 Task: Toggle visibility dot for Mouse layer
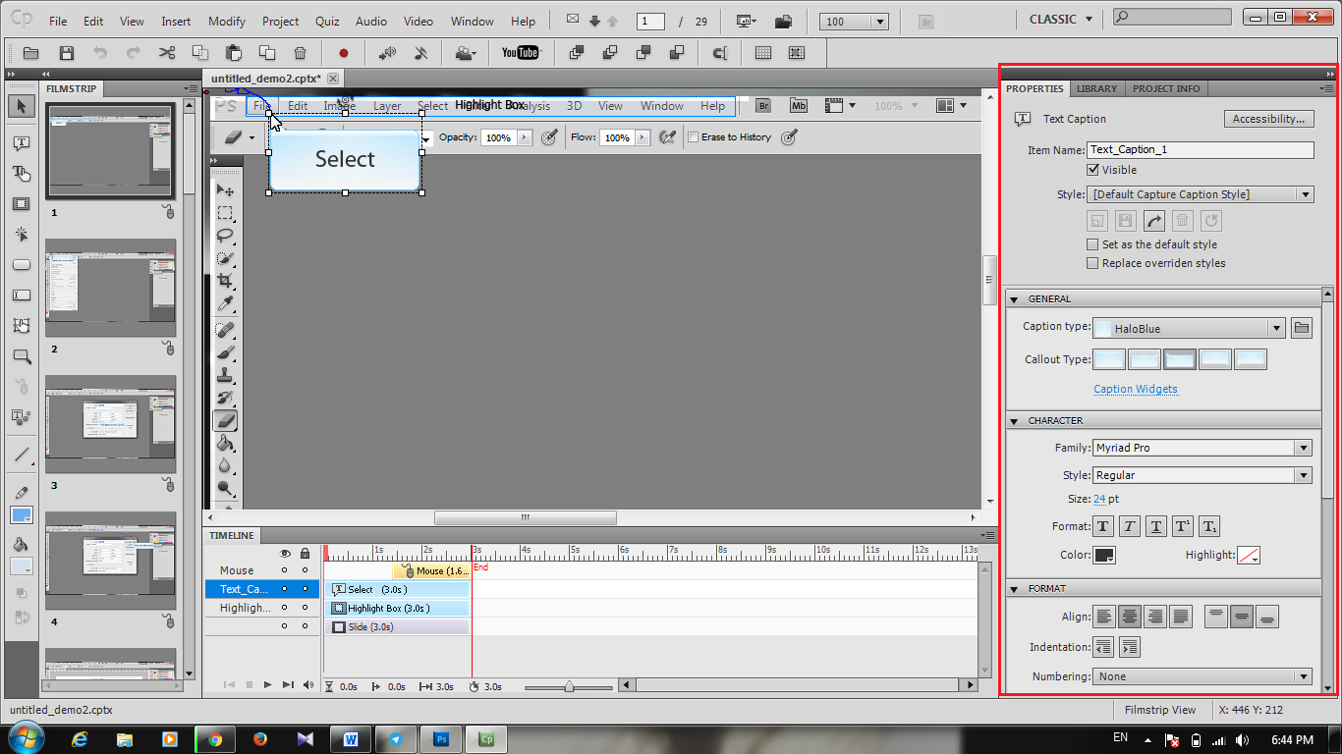pyautogui.click(x=285, y=570)
